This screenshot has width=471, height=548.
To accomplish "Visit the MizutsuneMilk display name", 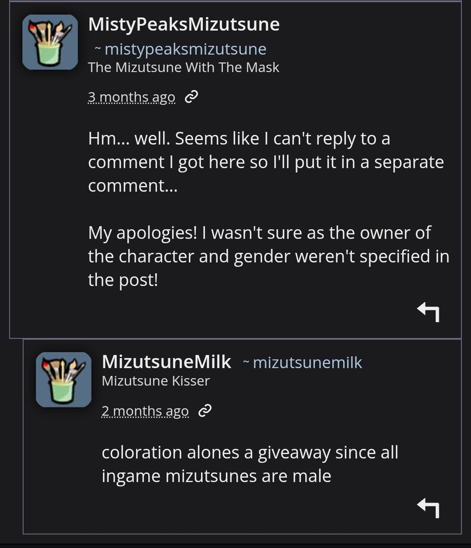I will [166, 362].
